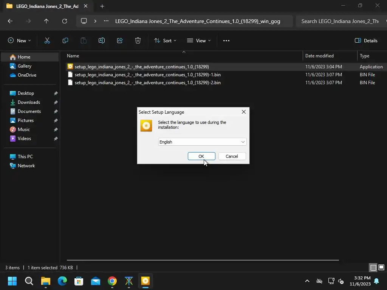The image size is (387, 290).
Task: Toggle the Details pane
Action: pos(366,41)
